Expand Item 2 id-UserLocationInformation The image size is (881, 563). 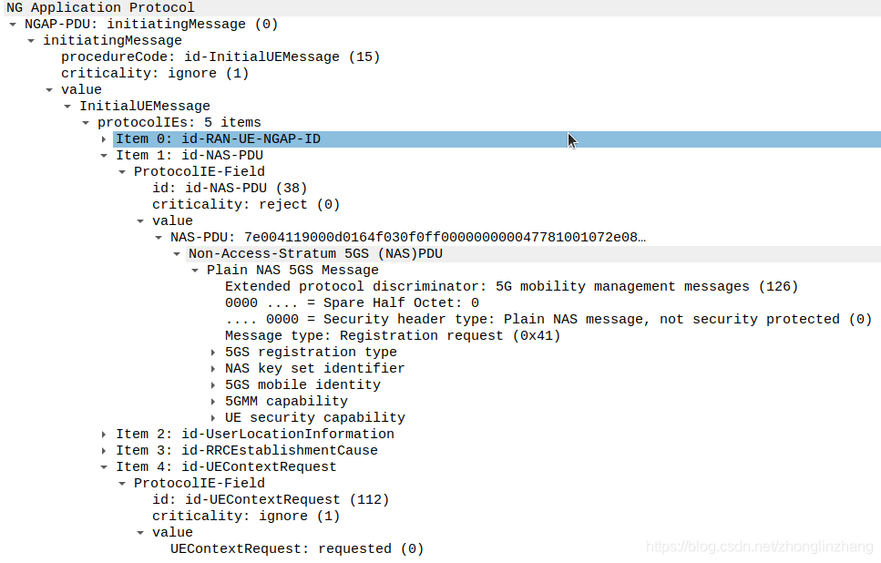coord(103,435)
